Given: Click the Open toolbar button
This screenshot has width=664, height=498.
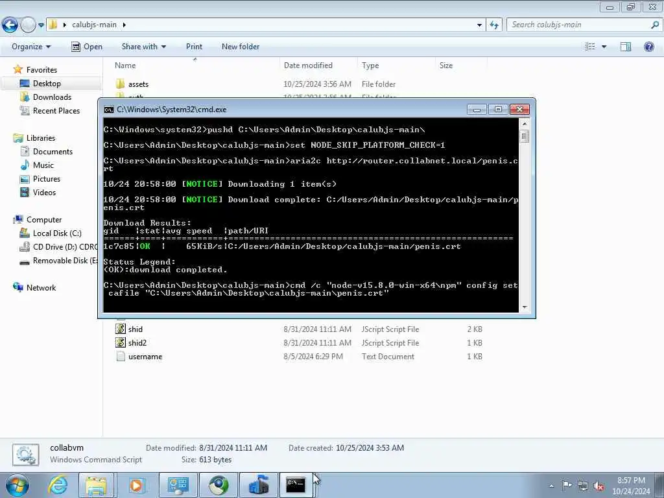Looking at the screenshot, I should [x=87, y=47].
